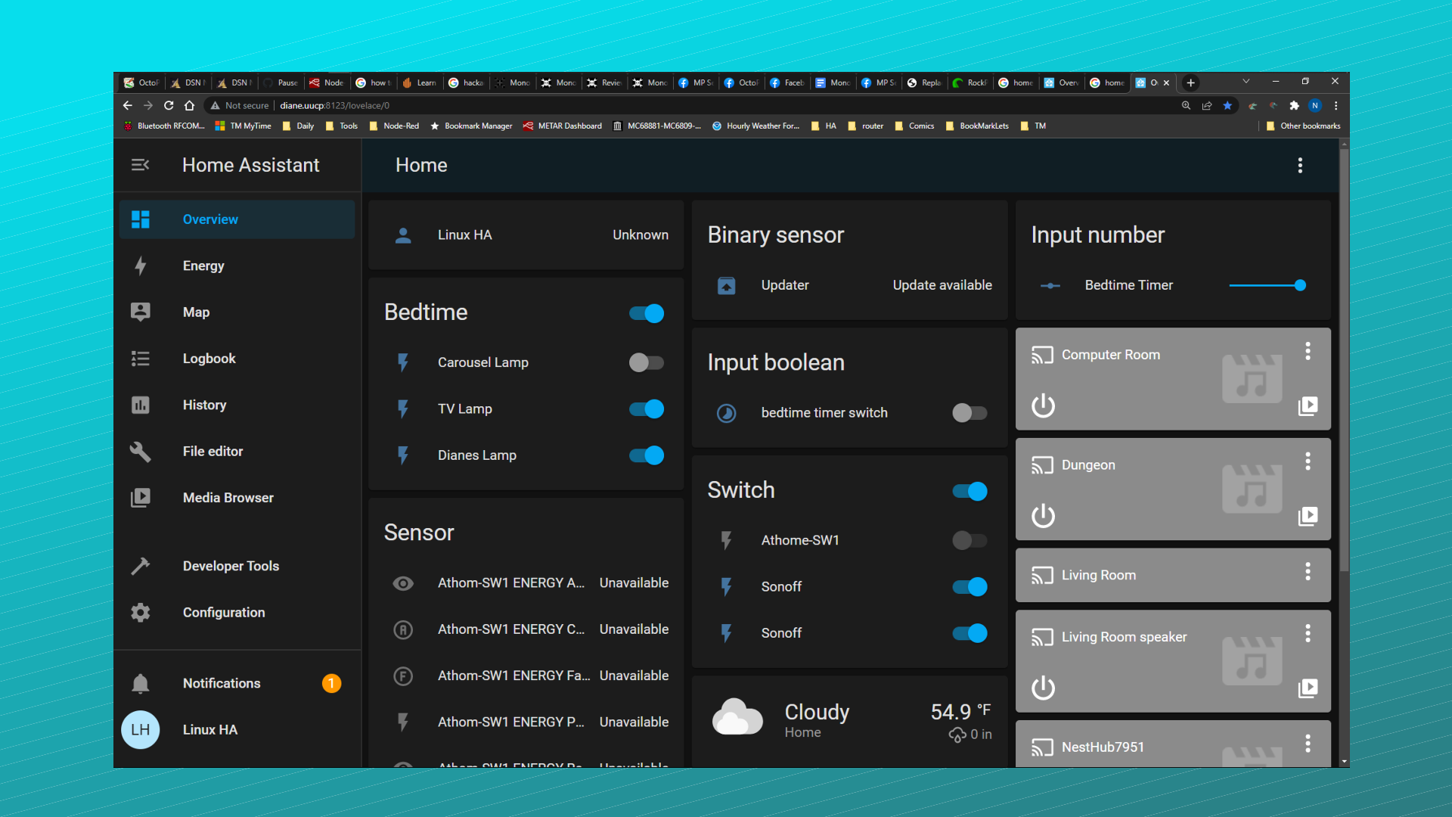
Task: Open the dashboard three-dot overflow menu
Action: [x=1300, y=165]
